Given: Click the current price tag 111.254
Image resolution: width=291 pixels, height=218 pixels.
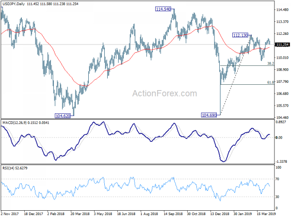Looking at the screenshot, I should tap(282, 45).
